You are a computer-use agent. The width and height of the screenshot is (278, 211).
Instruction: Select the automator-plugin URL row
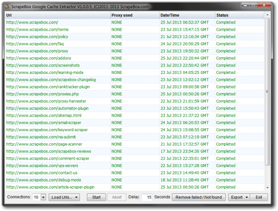click(x=135, y=108)
